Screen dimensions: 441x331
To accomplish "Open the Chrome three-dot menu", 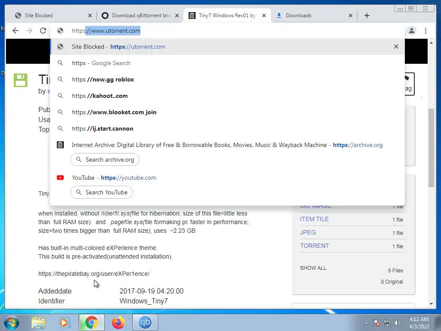I will pyautogui.click(x=426, y=31).
